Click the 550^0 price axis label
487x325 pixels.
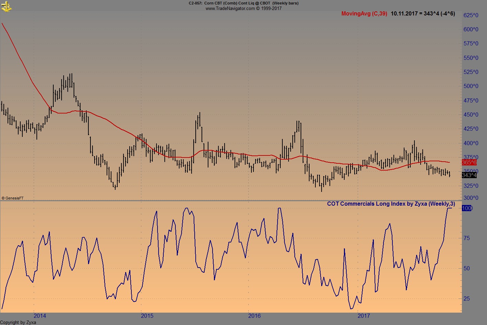(x=471, y=58)
